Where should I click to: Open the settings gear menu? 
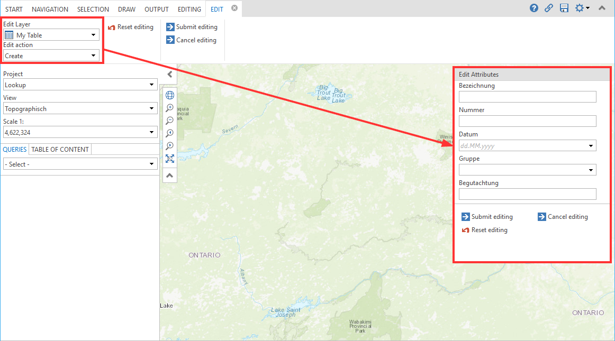pos(582,8)
